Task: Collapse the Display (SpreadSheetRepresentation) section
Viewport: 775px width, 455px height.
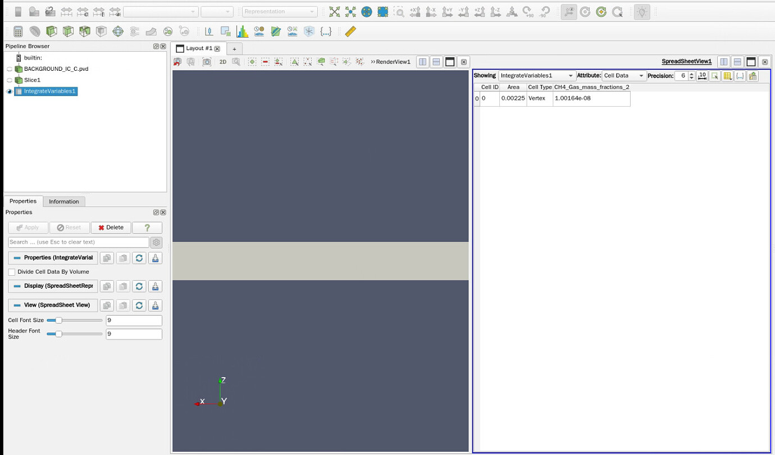Action: (x=53, y=286)
